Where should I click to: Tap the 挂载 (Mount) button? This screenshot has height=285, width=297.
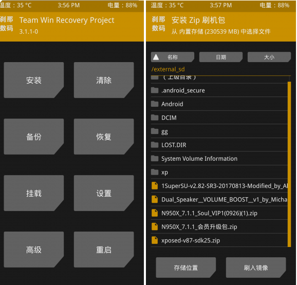(x=34, y=193)
